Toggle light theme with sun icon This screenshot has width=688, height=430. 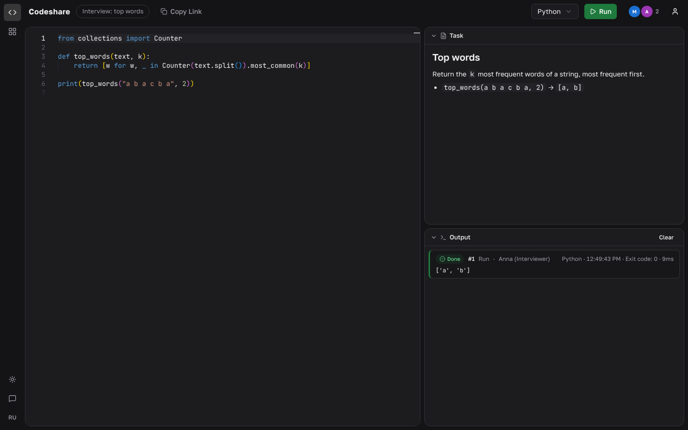[12, 379]
